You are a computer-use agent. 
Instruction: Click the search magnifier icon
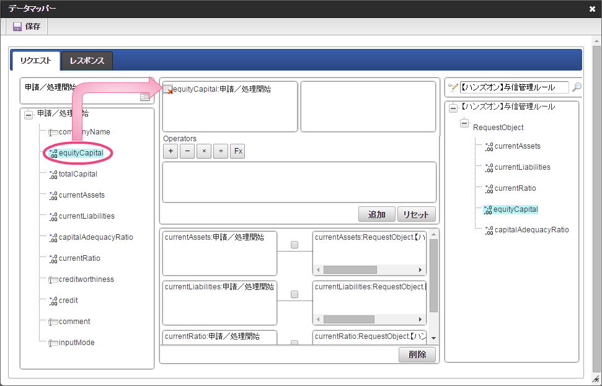(577, 87)
